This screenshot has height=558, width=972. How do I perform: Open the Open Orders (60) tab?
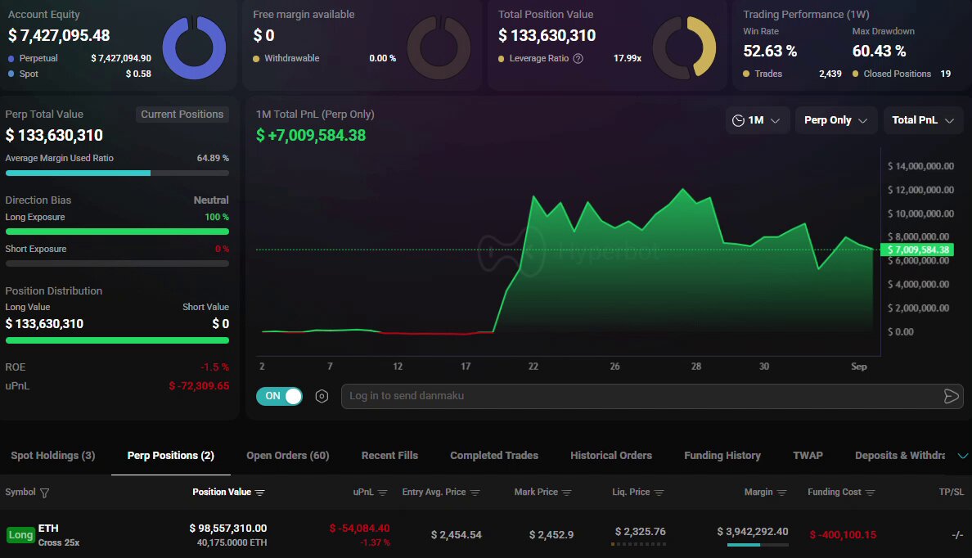coord(288,456)
